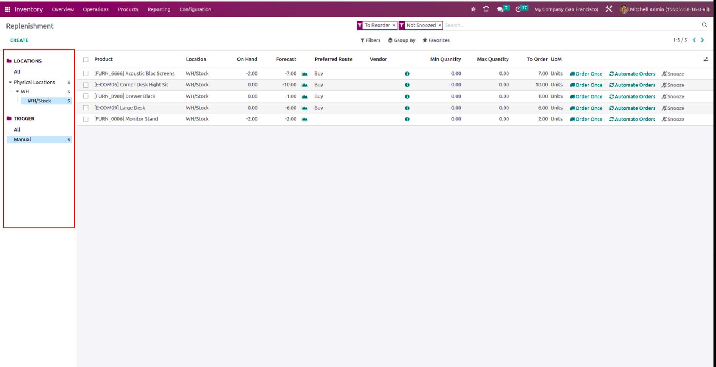The height and width of the screenshot is (367, 716).
Task: Order Once for Large Desk
Action: [x=586, y=108]
